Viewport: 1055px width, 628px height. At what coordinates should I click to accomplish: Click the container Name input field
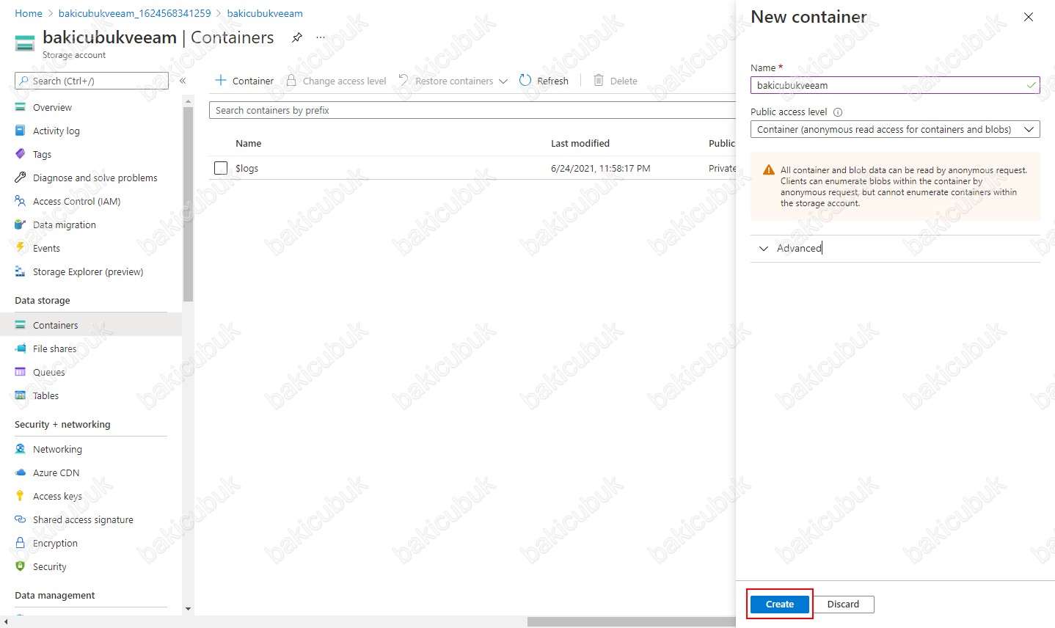895,85
